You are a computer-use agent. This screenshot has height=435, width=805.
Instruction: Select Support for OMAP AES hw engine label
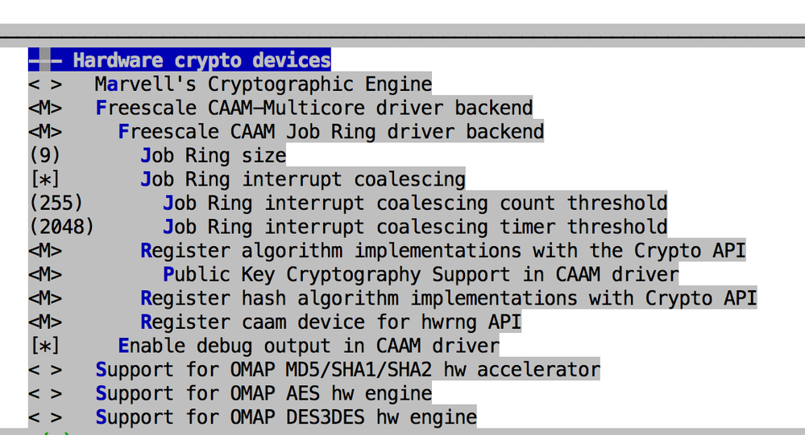point(263,394)
